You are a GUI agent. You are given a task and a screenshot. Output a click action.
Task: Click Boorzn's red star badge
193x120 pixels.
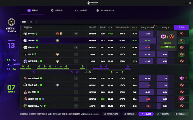[x=57, y=34]
